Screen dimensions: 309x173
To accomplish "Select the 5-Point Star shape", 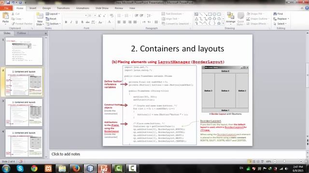I will [x=219, y=24].
